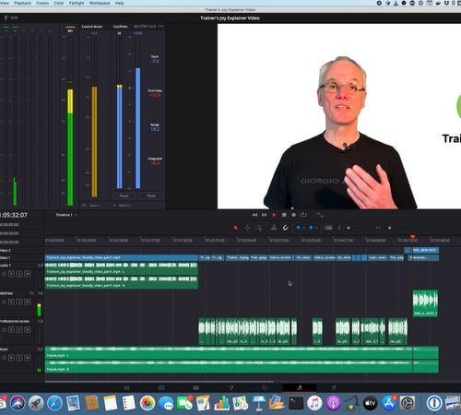461x415 pixels.
Task: Open System Preferences from the Dock
Action: (408, 403)
